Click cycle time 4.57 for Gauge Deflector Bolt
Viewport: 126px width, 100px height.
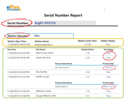pyautogui.click(x=88, y=96)
